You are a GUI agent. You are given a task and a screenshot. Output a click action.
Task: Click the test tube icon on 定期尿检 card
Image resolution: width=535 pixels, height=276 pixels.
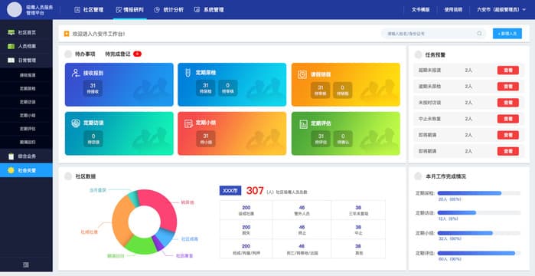pos(188,72)
